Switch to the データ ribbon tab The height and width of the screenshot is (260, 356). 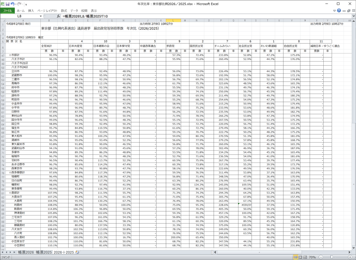coord(74,11)
